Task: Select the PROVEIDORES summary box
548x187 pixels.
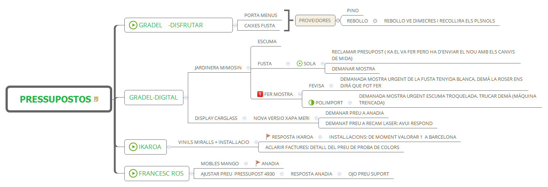Action: (x=315, y=21)
